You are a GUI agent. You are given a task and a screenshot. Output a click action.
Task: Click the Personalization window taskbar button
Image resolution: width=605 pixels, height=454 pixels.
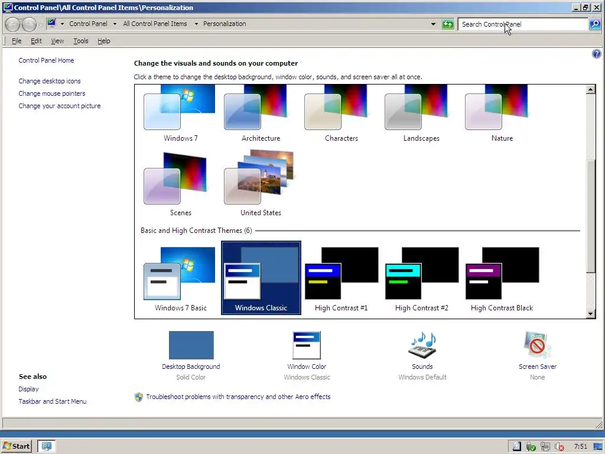[47, 446]
